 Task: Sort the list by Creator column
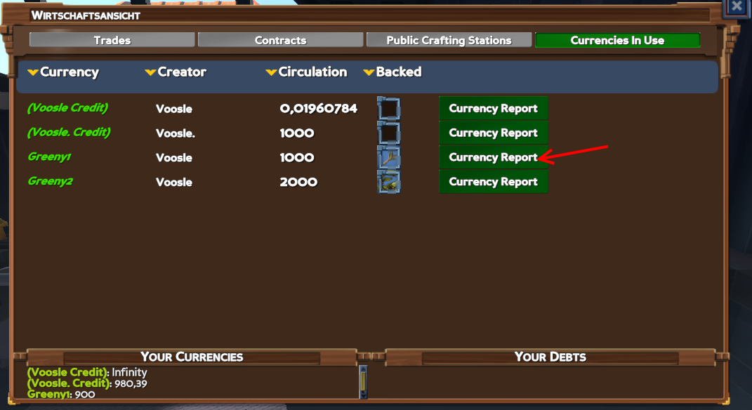pos(176,72)
